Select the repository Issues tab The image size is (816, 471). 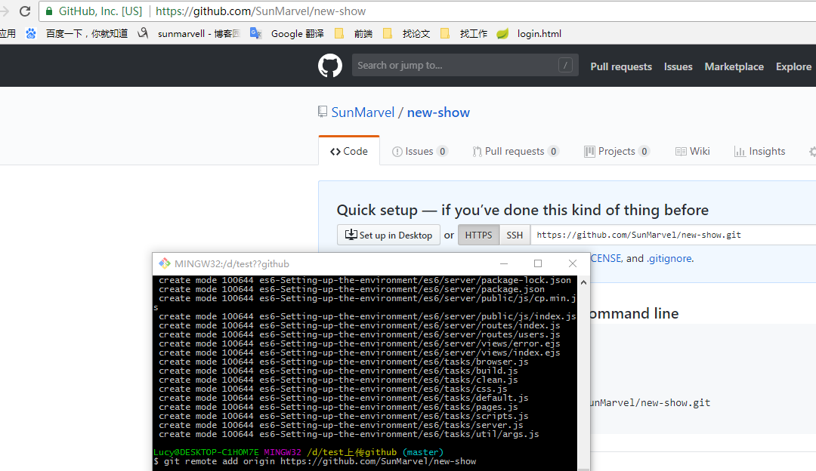(x=419, y=151)
